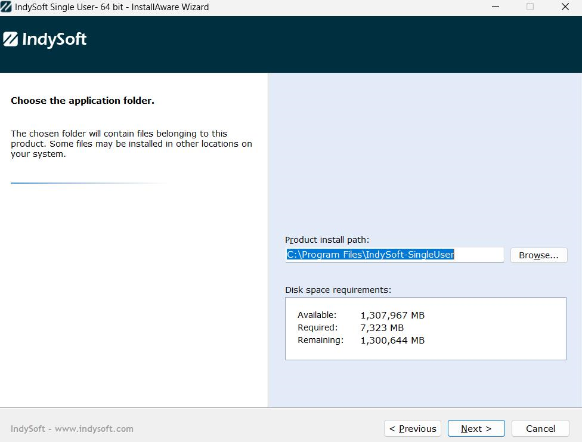This screenshot has width=582, height=442.
Task: Click the window title bar text
Action: (112, 7)
